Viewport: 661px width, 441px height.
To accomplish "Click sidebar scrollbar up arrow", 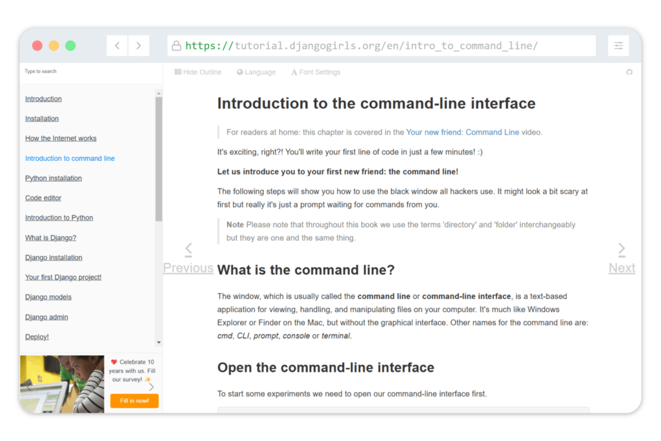I will (x=159, y=93).
